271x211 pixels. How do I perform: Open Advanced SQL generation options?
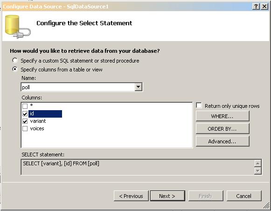[x=222, y=141]
